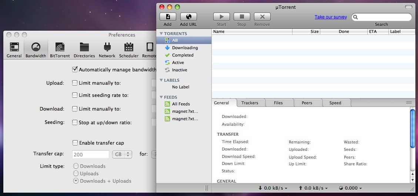Viewport: 418px width, 196px height.
Task: Click the detail pane vertical scrollbar thumb
Action: 412,128
